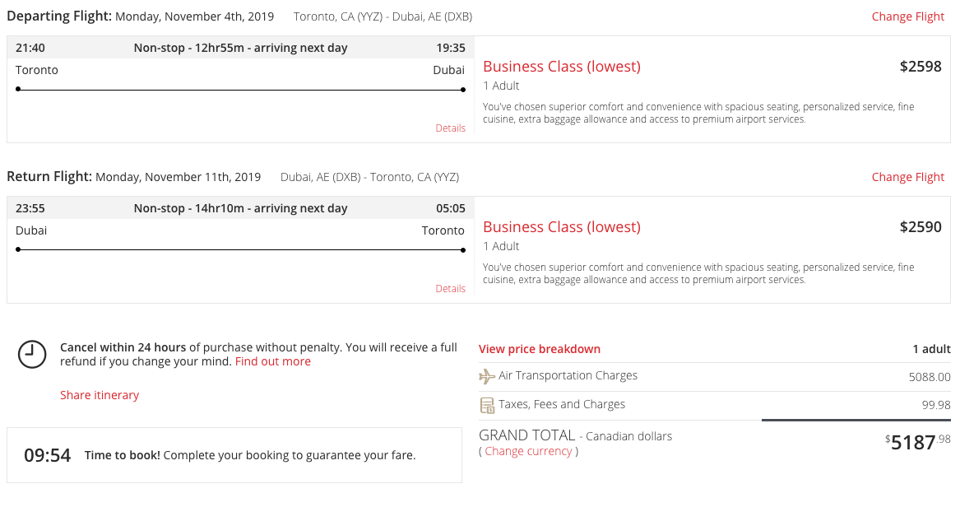Click the airplane icon for Air Transportation Charges
Viewport: 960px width, 507px height.
487,376
